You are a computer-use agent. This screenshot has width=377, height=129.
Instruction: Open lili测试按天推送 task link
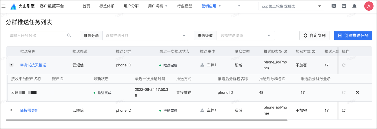coord(33,65)
